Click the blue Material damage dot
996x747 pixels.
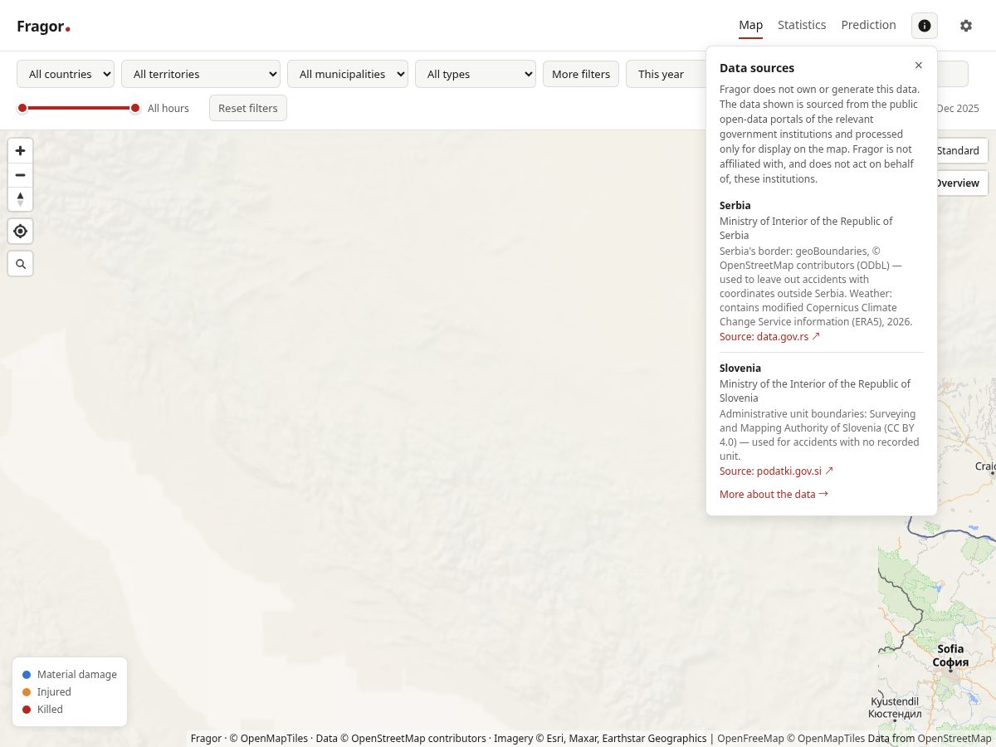[x=27, y=675]
